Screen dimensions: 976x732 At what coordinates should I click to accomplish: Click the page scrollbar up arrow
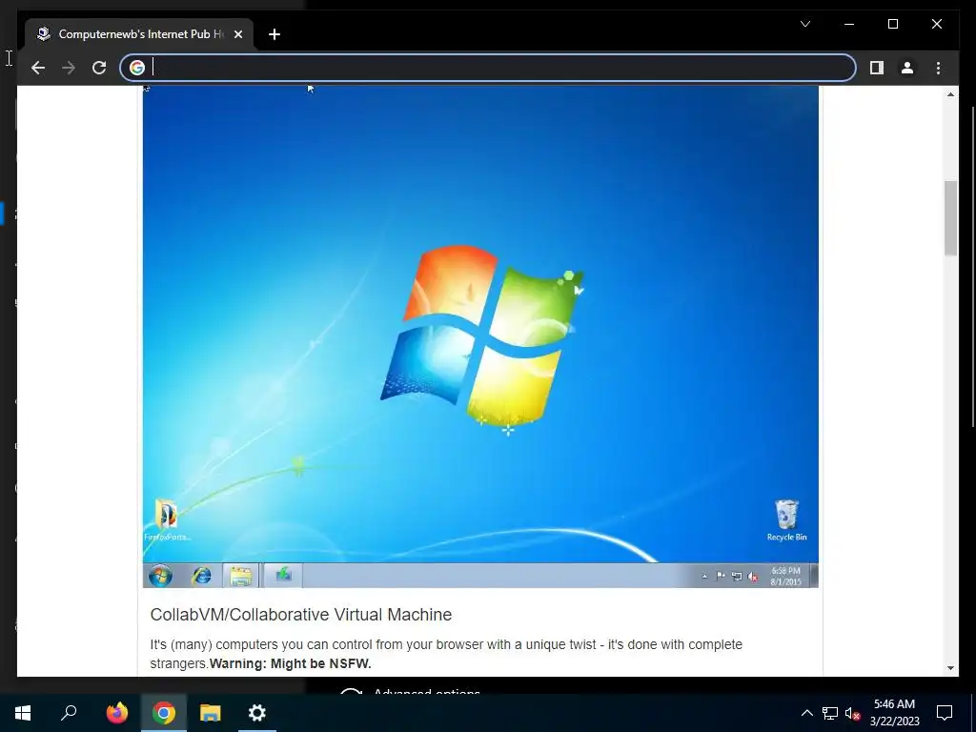950,94
